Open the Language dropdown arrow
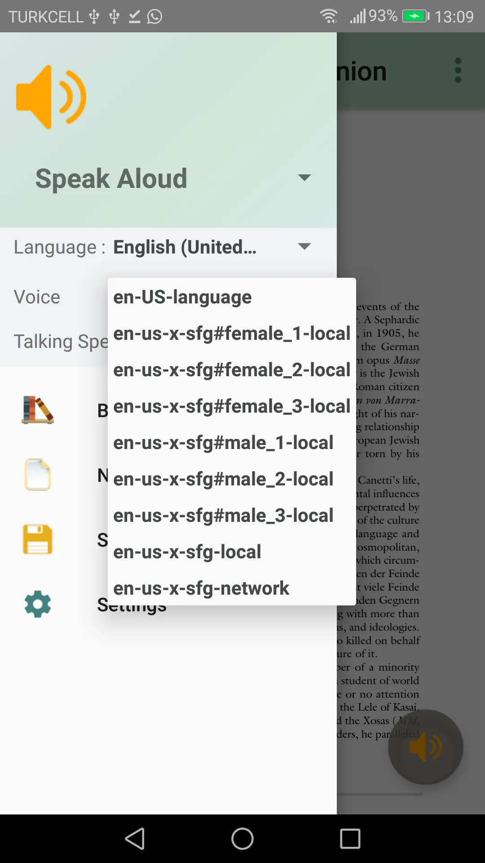Image resolution: width=485 pixels, height=863 pixels. click(x=304, y=246)
